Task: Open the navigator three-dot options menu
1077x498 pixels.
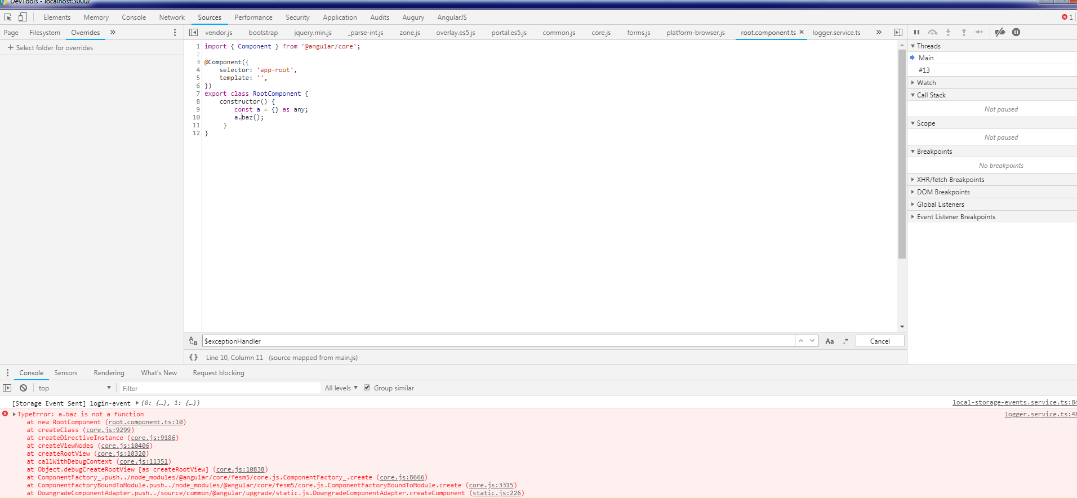Action: point(175,33)
